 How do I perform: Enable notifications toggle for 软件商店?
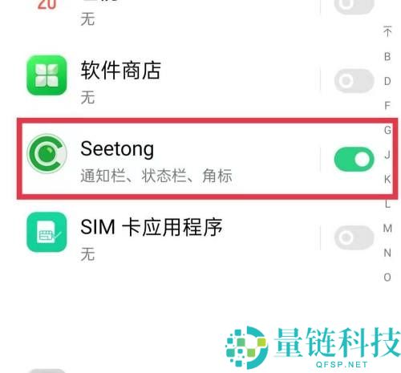[354, 81]
